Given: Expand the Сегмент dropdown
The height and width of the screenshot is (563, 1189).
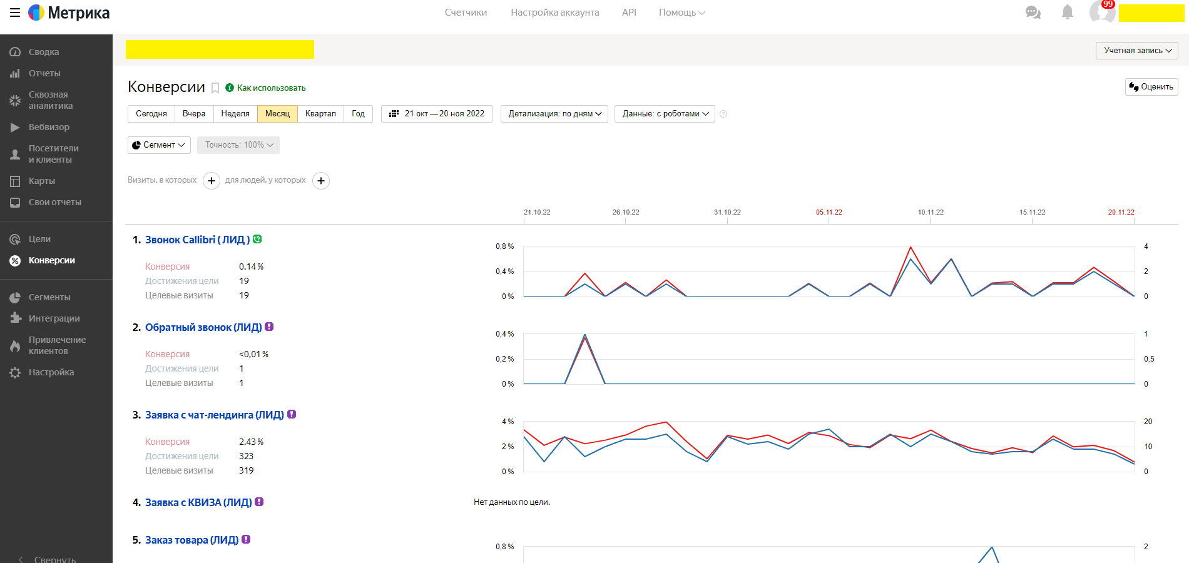Looking at the screenshot, I should click(x=159, y=145).
